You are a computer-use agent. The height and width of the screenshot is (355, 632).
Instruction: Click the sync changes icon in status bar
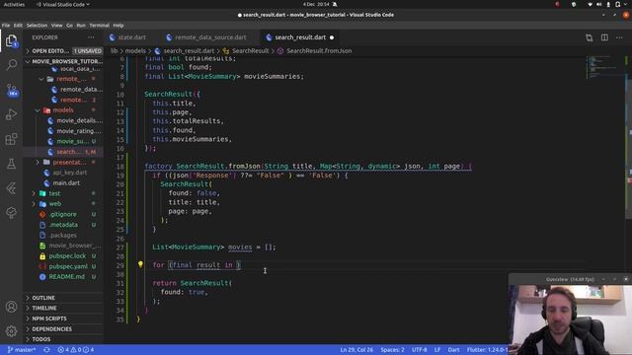point(46,350)
